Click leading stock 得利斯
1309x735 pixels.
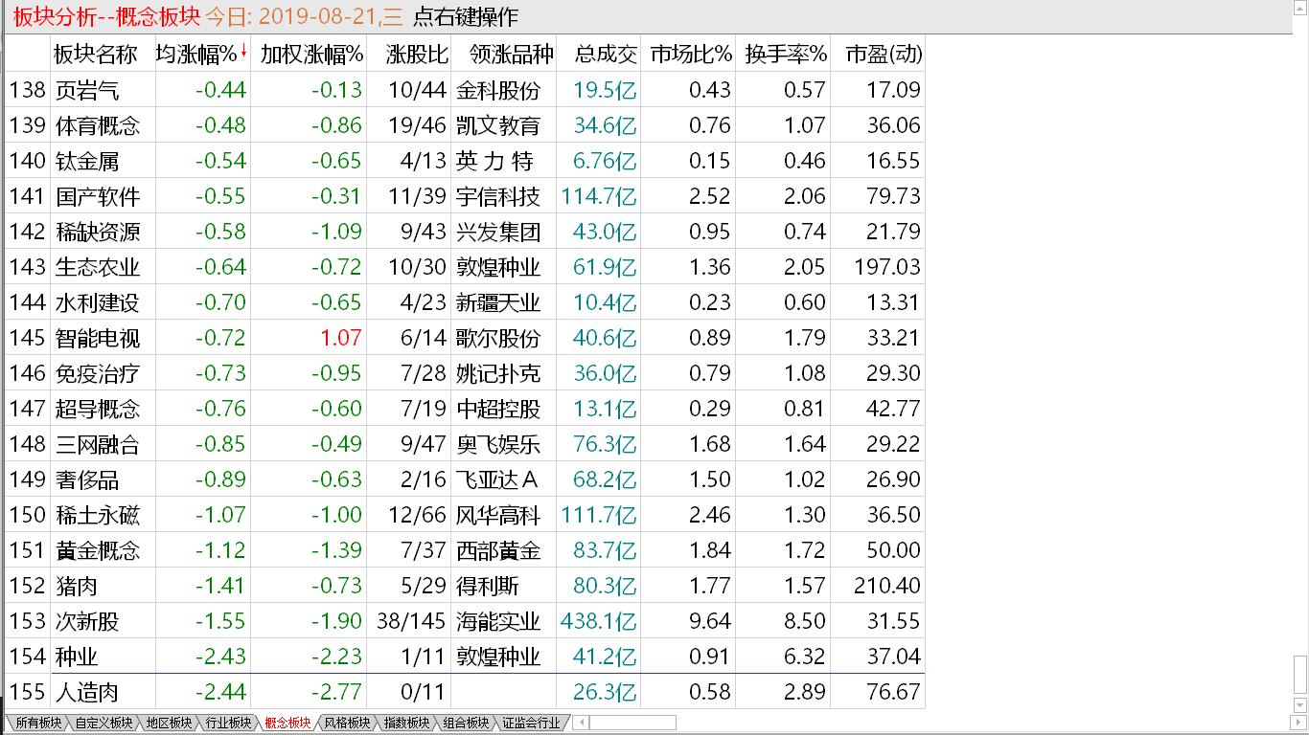point(488,586)
